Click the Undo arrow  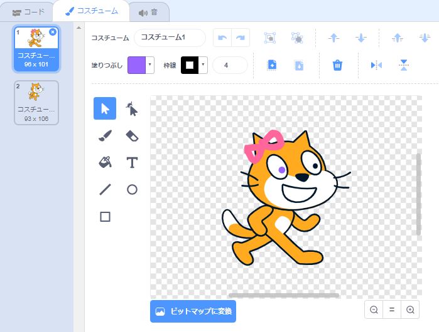coord(222,38)
